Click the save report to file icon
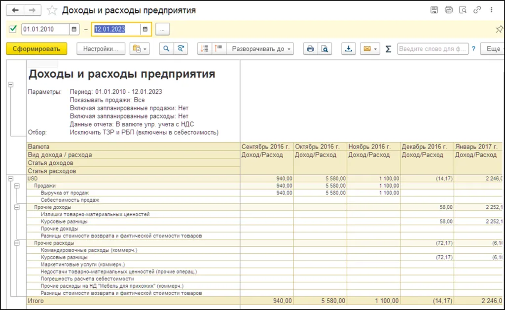This screenshot has height=310, width=505. 349,49
